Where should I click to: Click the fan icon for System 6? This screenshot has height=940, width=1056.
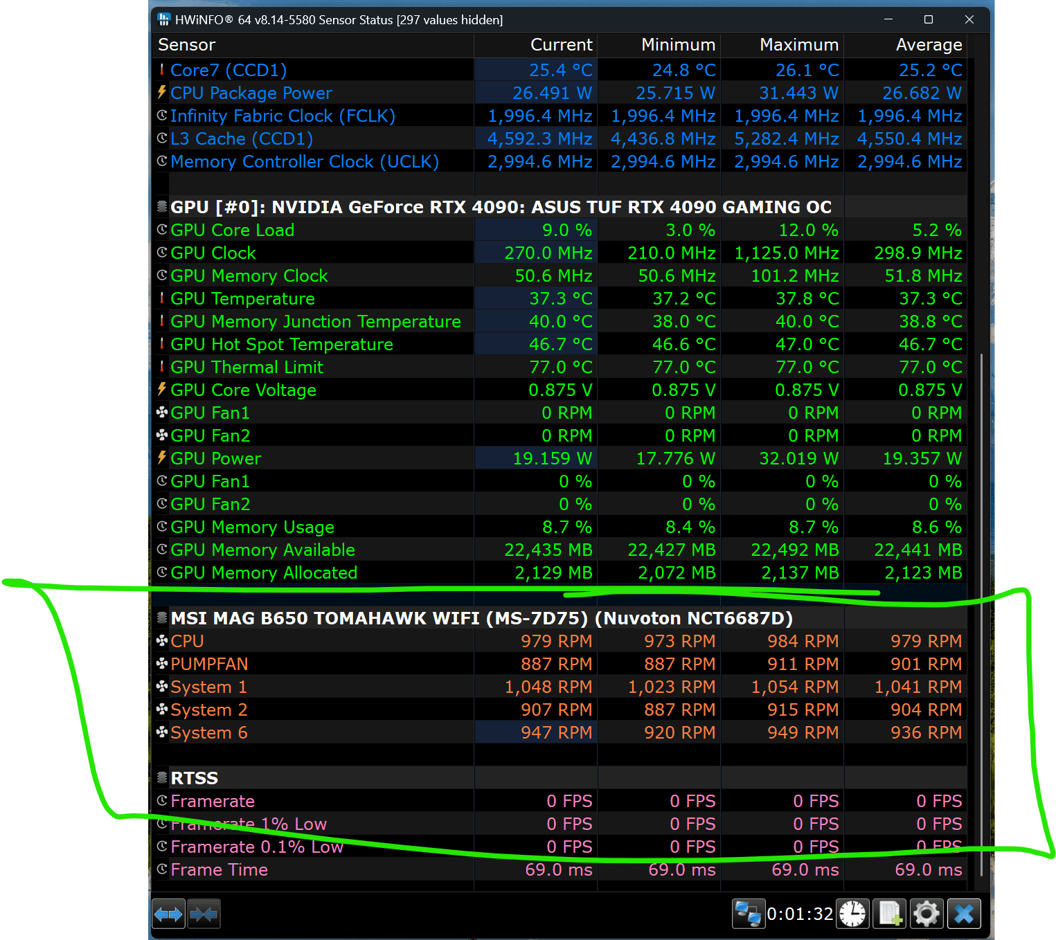162,732
